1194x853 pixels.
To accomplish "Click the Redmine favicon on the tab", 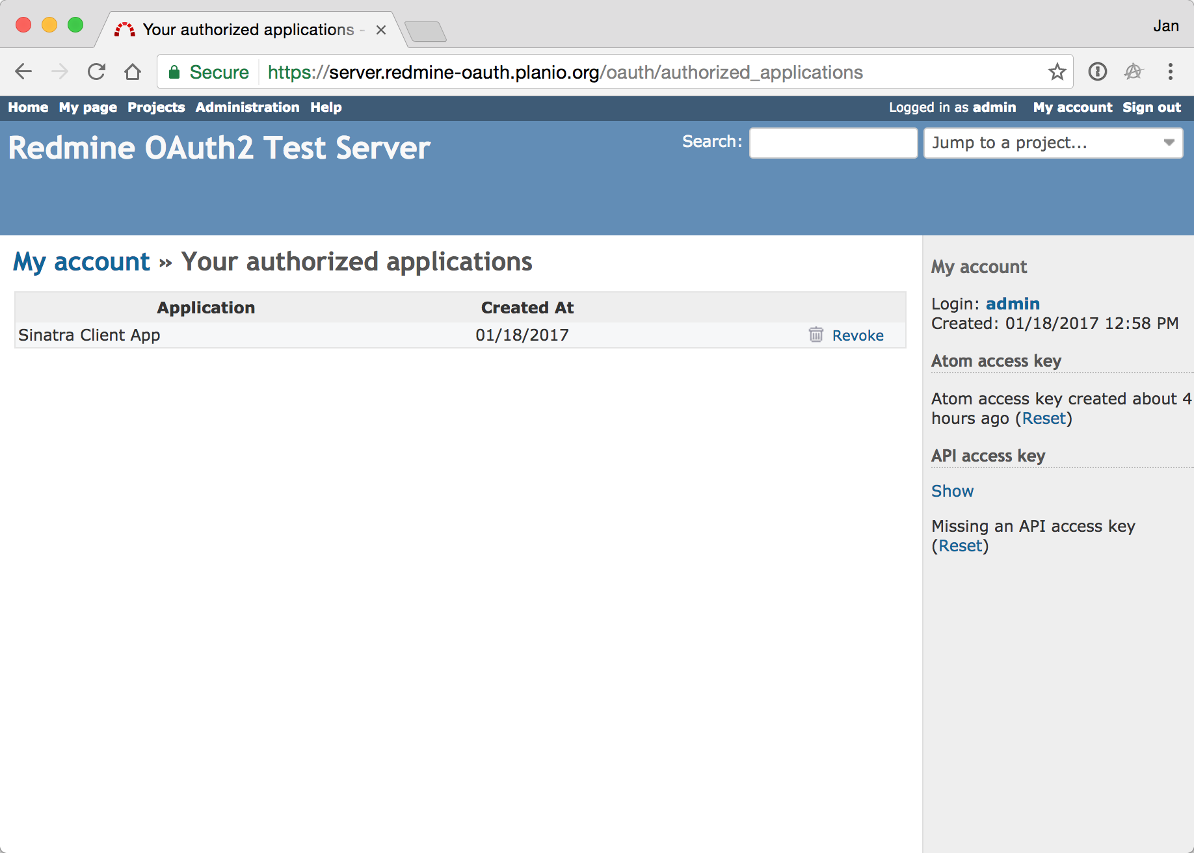I will tap(125, 30).
